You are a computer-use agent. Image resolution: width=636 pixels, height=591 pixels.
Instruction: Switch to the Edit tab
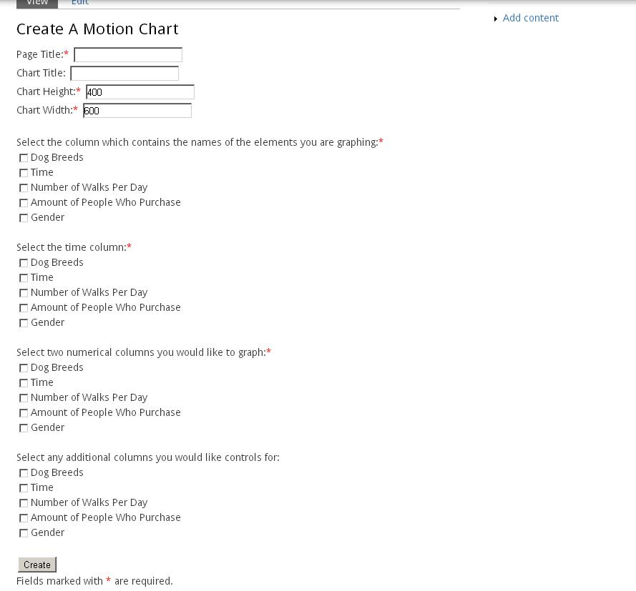[79, 3]
